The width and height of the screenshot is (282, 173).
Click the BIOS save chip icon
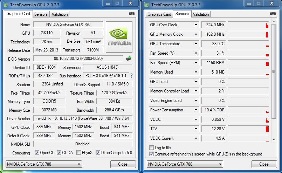coord(129,58)
